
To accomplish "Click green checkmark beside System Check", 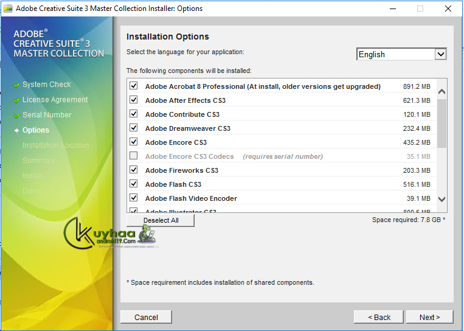I will click(x=16, y=85).
